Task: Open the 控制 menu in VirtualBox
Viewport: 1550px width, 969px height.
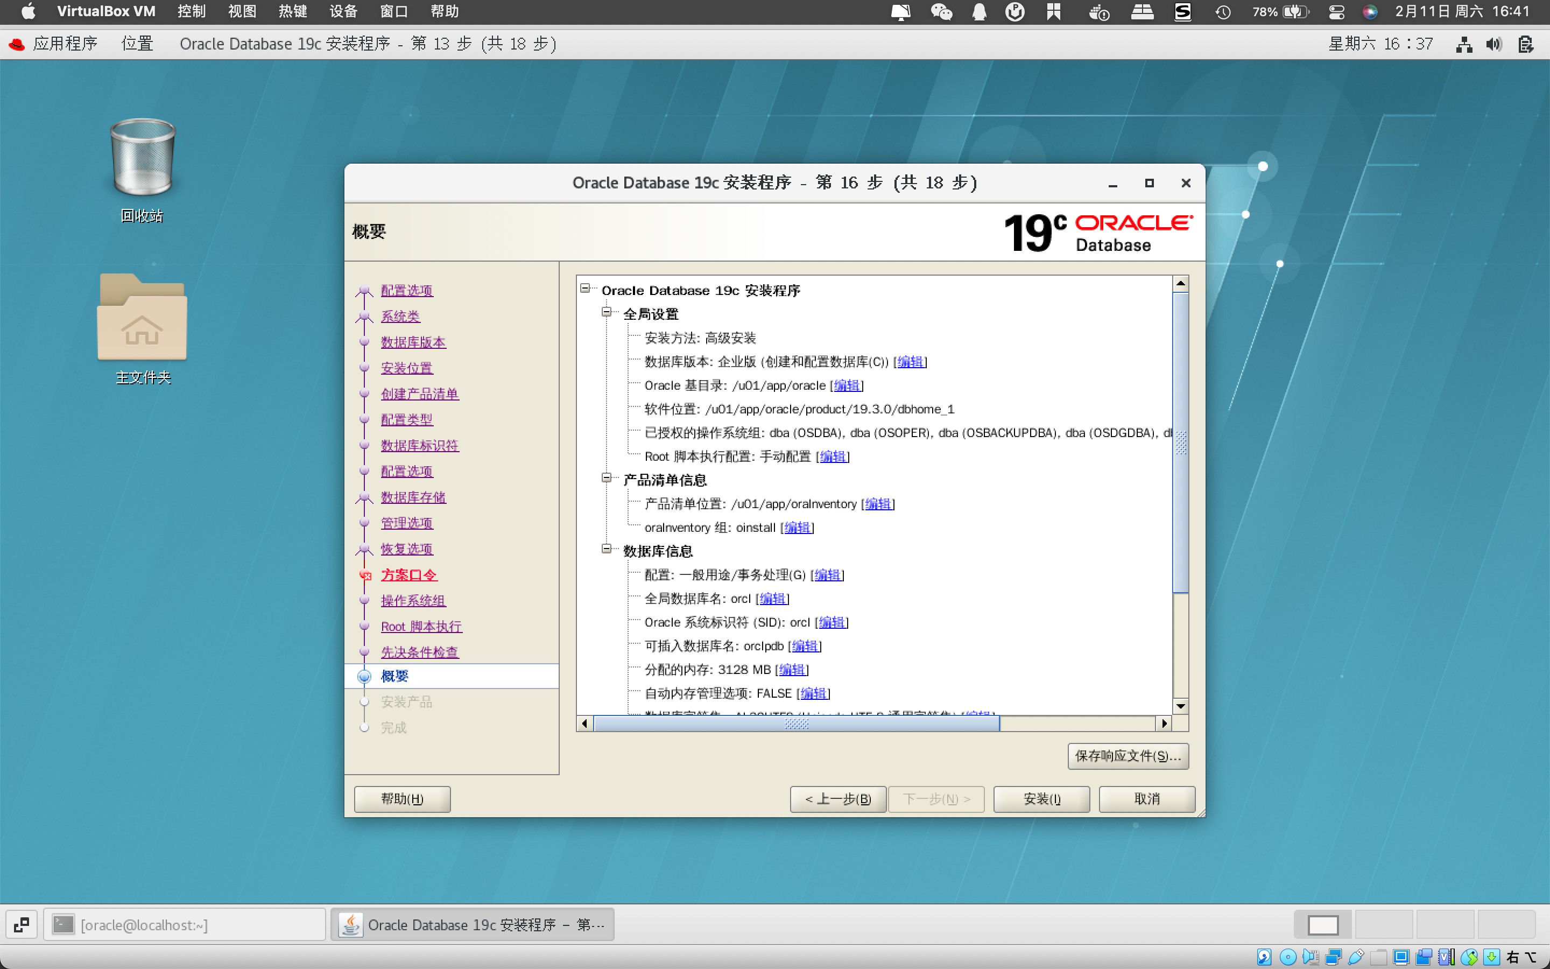Action: (192, 11)
